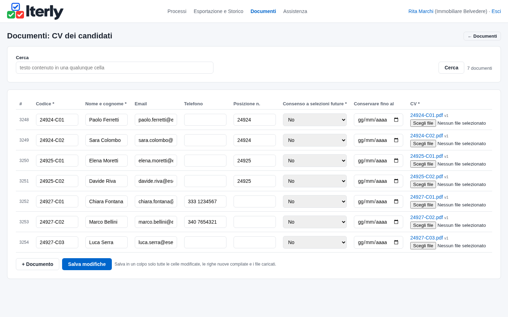The width and height of the screenshot is (508, 317).
Task: Expand Consenso dropdown for Elena Moretti
Action: point(315,161)
